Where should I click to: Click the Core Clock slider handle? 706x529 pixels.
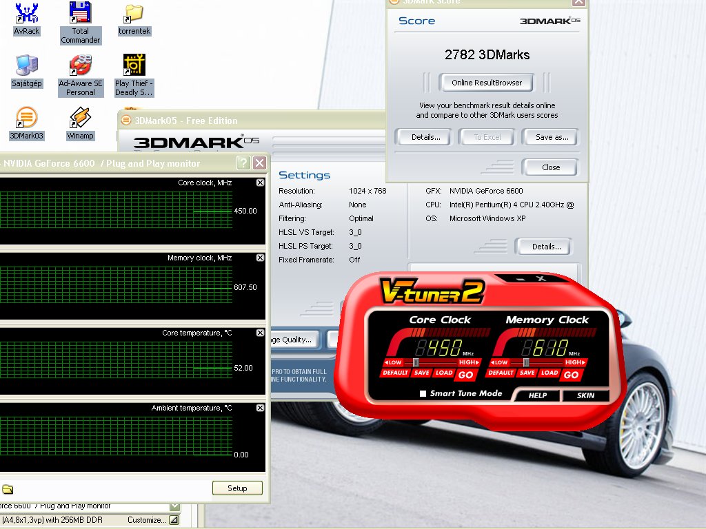pos(416,362)
